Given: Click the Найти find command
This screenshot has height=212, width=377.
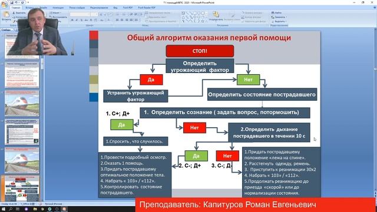Looking at the screenshot, I should point(277,12).
